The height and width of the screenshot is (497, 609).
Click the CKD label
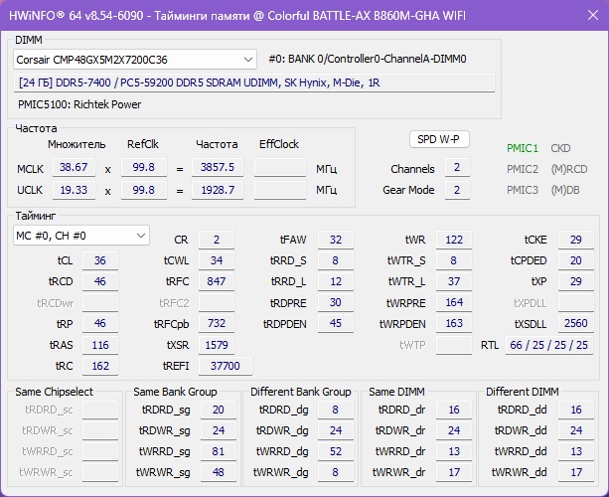(x=560, y=148)
